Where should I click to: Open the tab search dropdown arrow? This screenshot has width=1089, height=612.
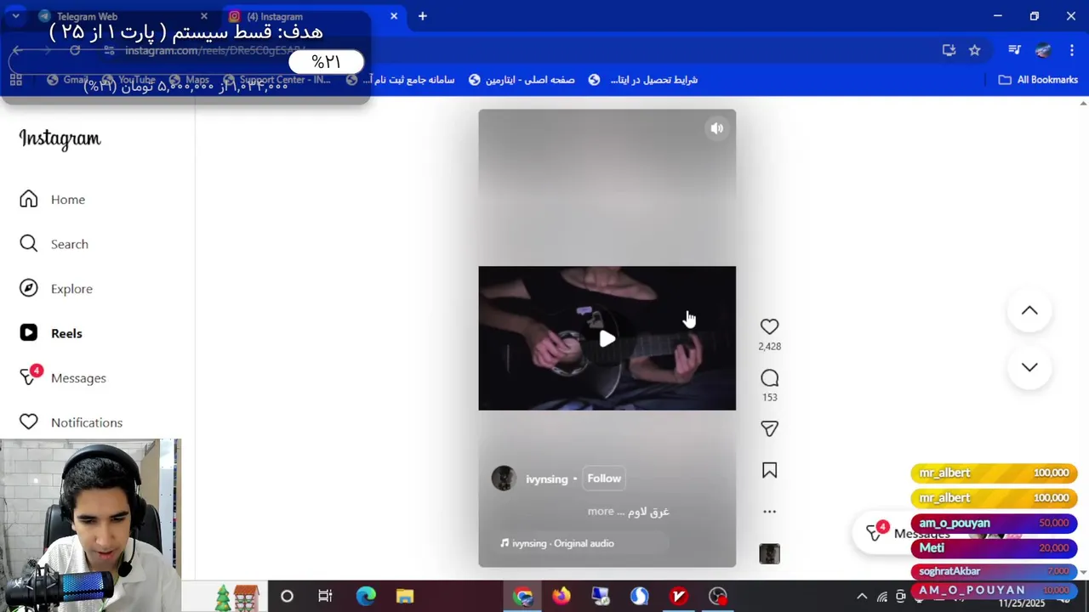(15, 16)
